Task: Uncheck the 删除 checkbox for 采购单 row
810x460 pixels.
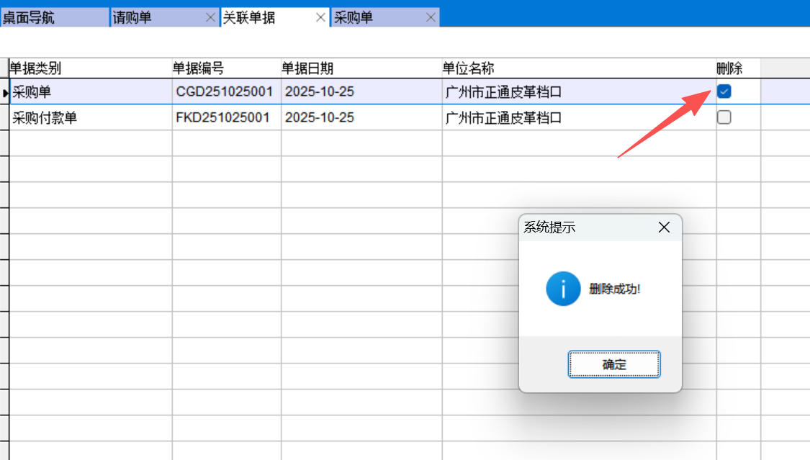Action: (724, 91)
